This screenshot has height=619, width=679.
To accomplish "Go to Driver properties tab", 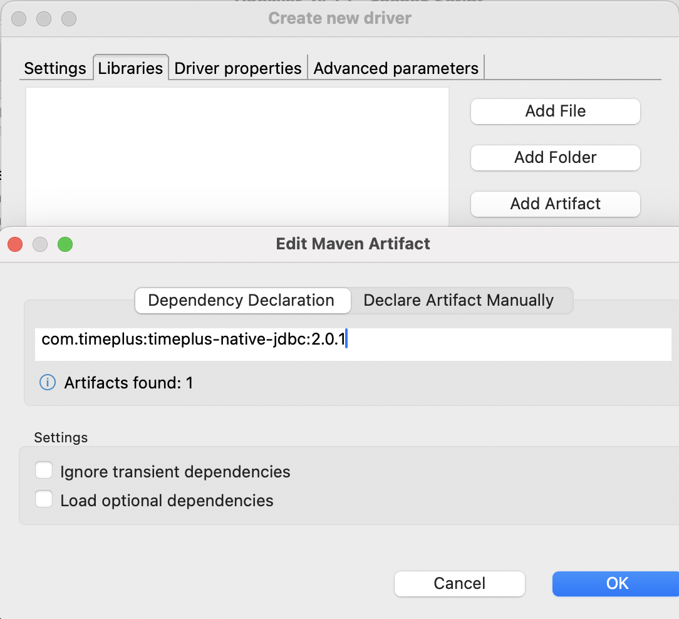I will tap(238, 68).
